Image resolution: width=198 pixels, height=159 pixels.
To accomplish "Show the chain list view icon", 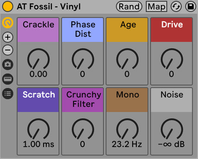I will [x=8, y=94].
